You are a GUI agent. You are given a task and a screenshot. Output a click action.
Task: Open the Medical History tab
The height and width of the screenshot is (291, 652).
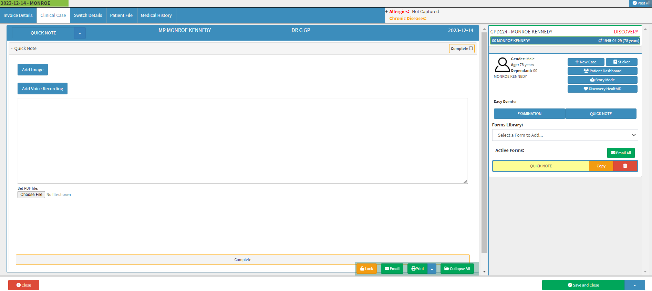[156, 15]
